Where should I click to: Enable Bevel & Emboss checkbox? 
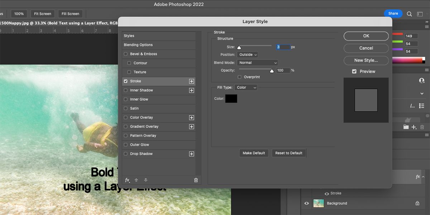click(125, 54)
